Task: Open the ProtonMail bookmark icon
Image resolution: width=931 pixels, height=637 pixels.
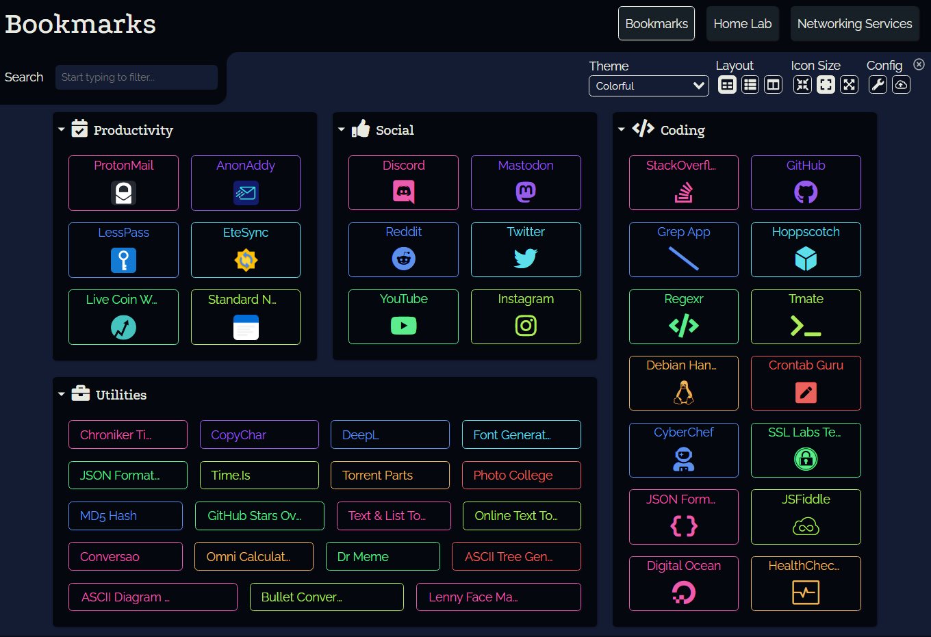Action: [x=123, y=193]
